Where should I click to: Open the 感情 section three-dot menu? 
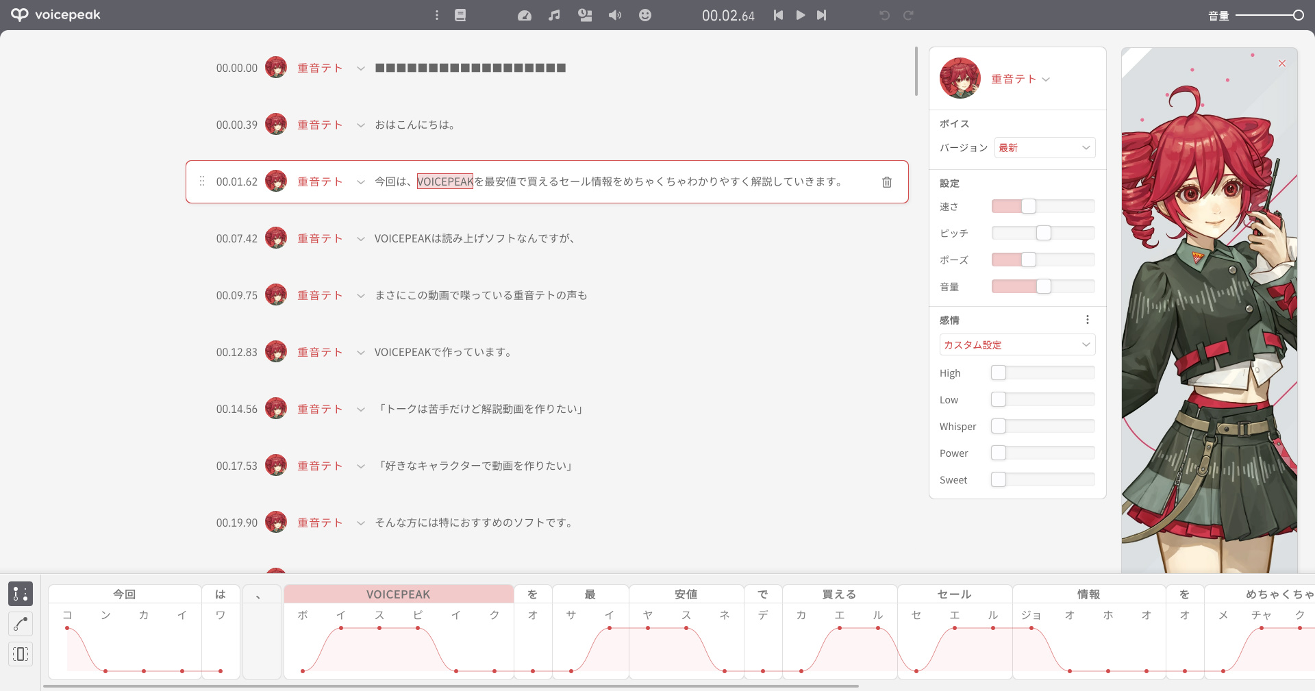1087,320
